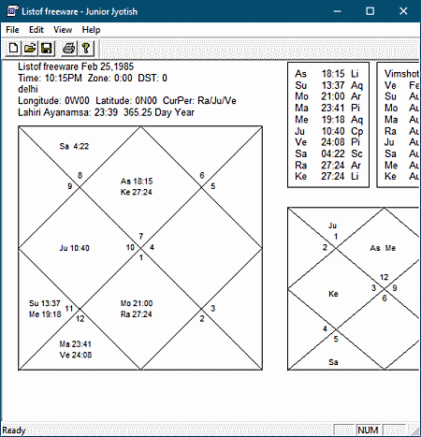Click 'Su 13:37' in the main chart
Image resolution: width=421 pixels, height=437 pixels.
click(45, 303)
